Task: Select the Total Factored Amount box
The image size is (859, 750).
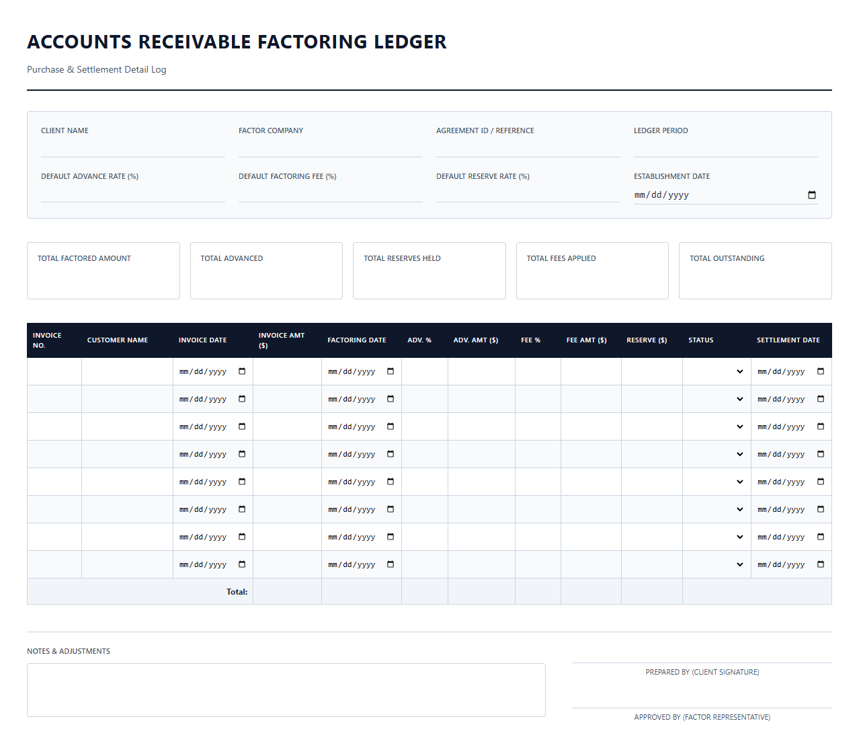Action: [104, 270]
